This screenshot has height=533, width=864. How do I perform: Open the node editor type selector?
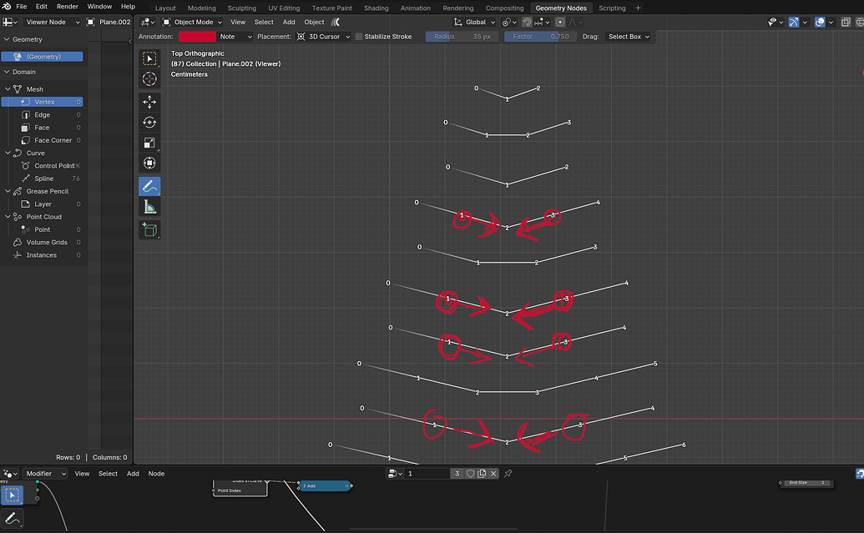pos(11,474)
